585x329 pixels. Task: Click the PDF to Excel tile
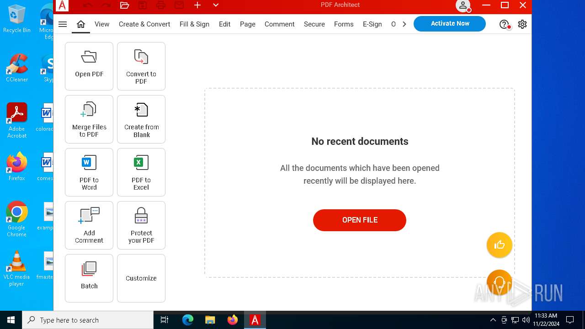tap(141, 172)
